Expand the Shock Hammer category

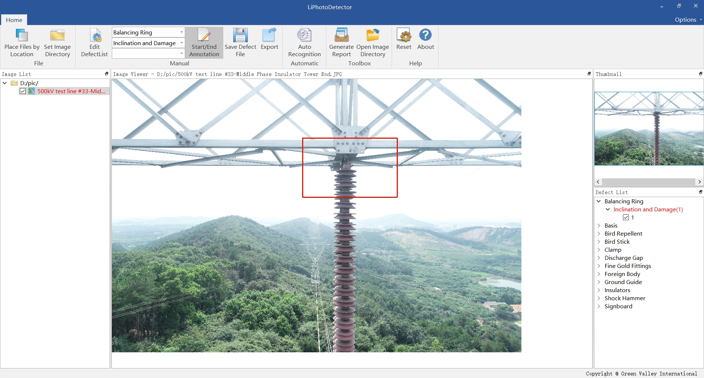click(599, 298)
